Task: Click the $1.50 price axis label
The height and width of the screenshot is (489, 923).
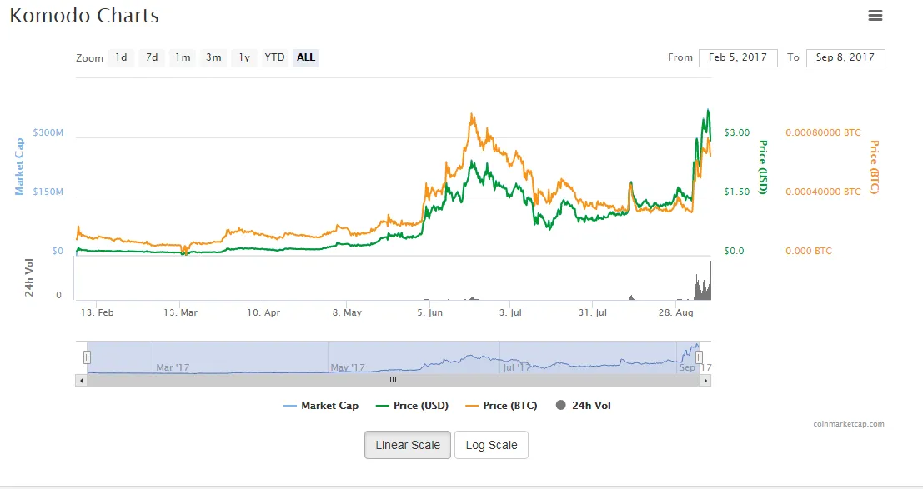Action: pyautogui.click(x=737, y=192)
